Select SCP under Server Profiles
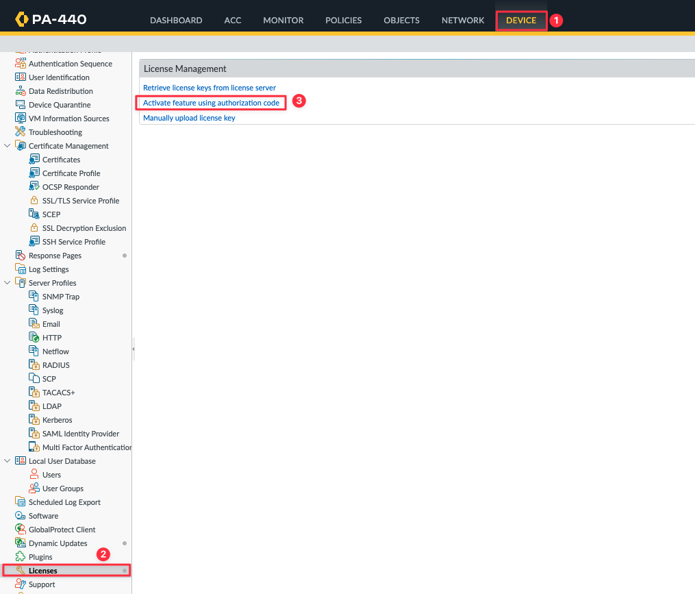This screenshot has height=594, width=695. [x=49, y=379]
